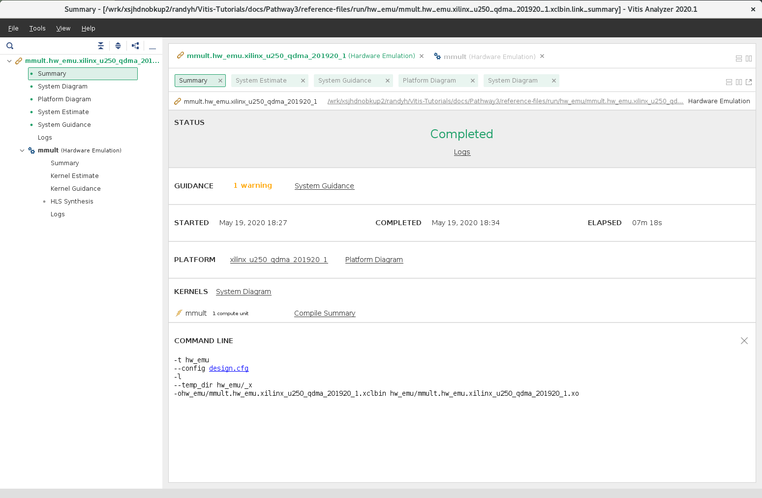Switch to System Estimate sub-tab
The height and width of the screenshot is (498, 762).
coord(261,81)
